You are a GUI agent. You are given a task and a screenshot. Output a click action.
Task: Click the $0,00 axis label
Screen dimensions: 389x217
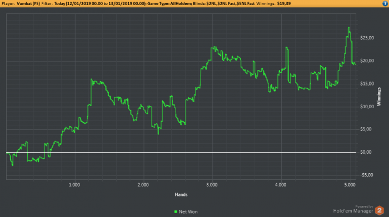point(366,152)
